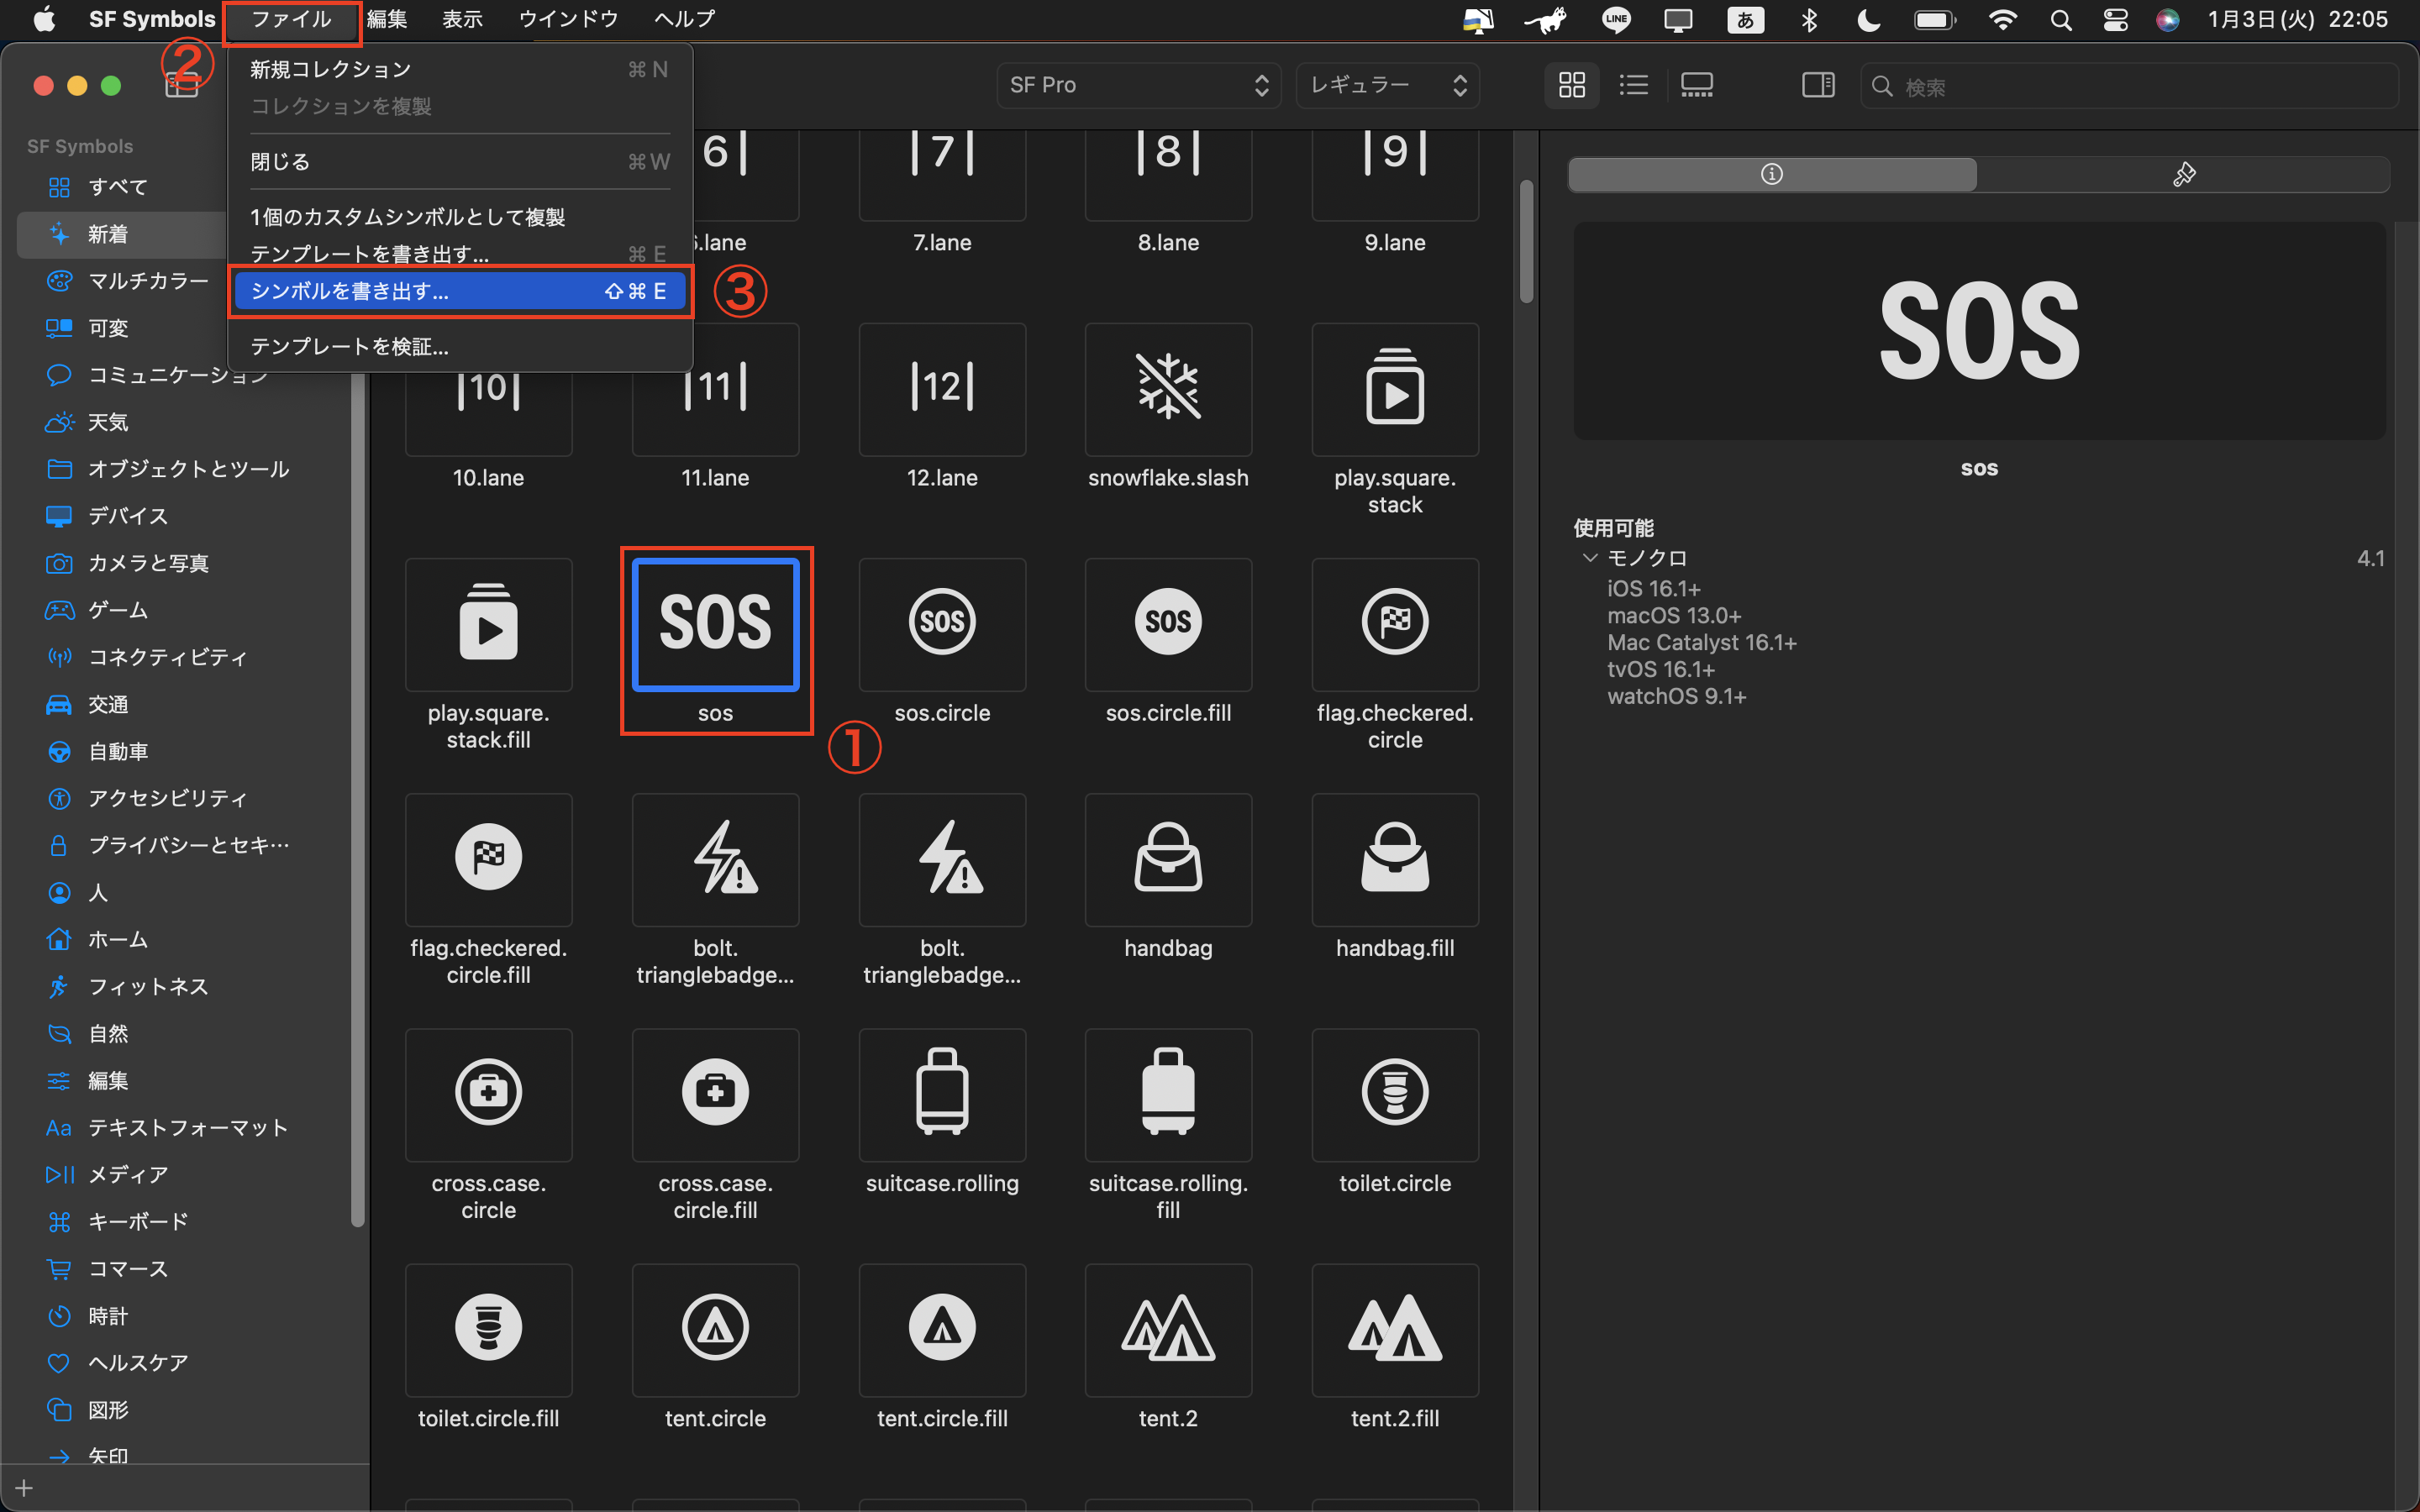
Task: Open the Apple menu
Action: 45,19
